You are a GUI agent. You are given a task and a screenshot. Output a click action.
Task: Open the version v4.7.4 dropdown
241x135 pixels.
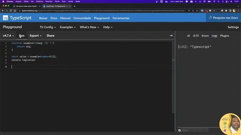click(8, 36)
